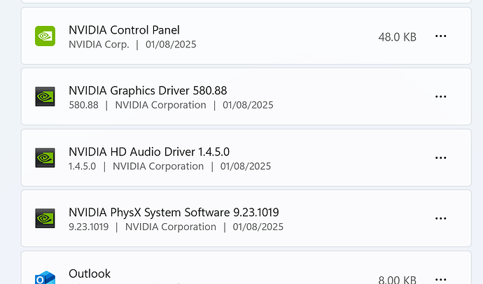Click the 580.88 version number in details
The image size is (483, 284).
point(83,105)
